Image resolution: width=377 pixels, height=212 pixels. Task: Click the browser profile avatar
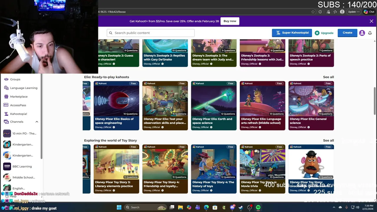tap(342, 12)
